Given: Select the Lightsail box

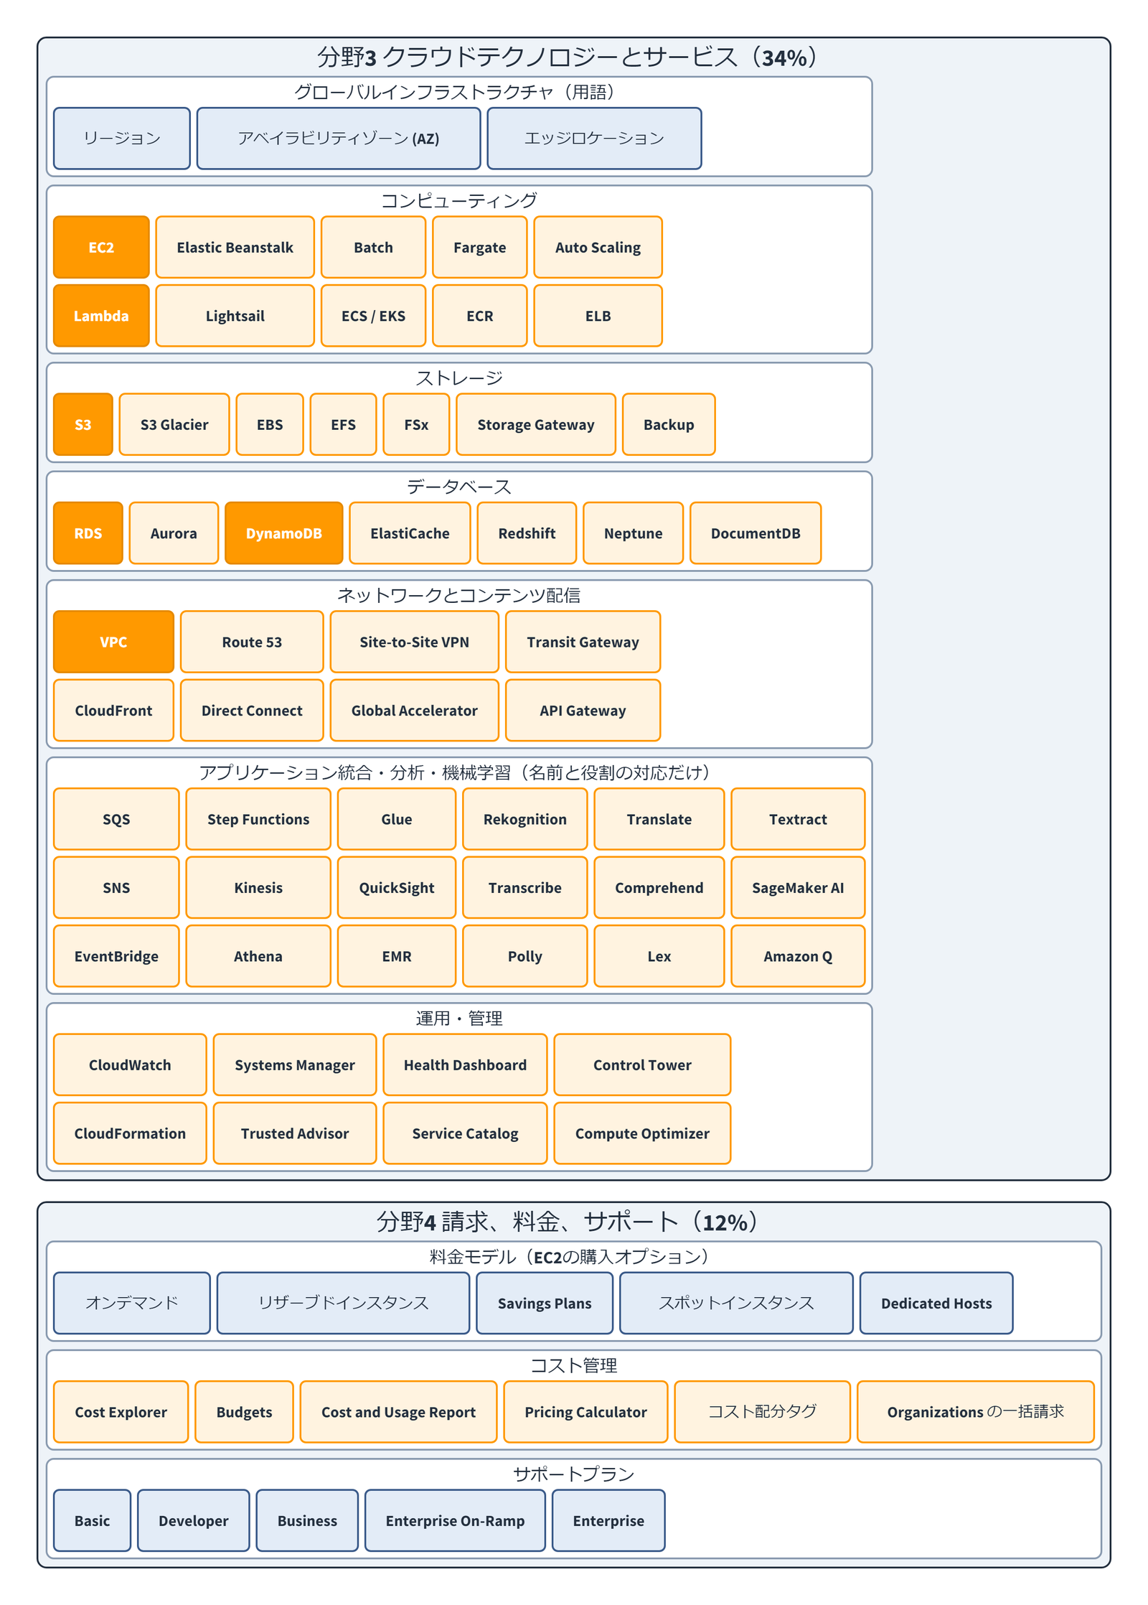Looking at the screenshot, I should pos(235,316).
